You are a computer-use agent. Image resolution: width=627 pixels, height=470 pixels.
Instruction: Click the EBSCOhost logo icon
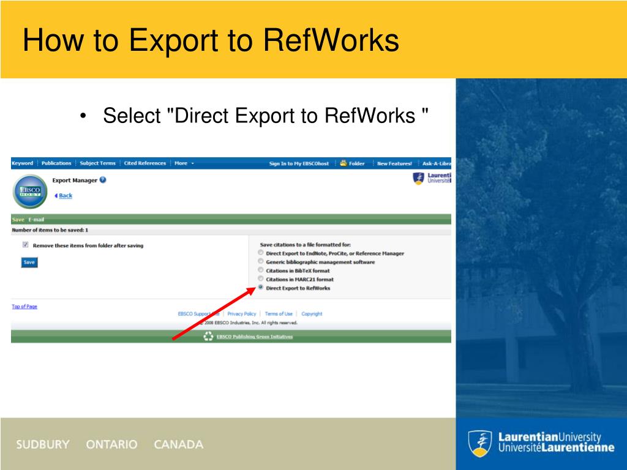30,192
